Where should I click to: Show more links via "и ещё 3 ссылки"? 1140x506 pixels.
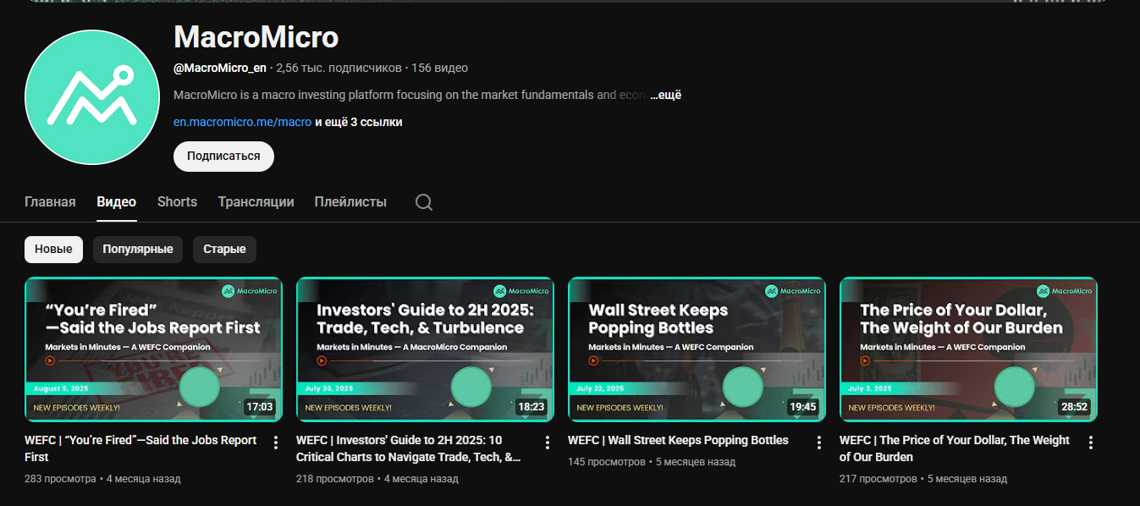(x=359, y=122)
